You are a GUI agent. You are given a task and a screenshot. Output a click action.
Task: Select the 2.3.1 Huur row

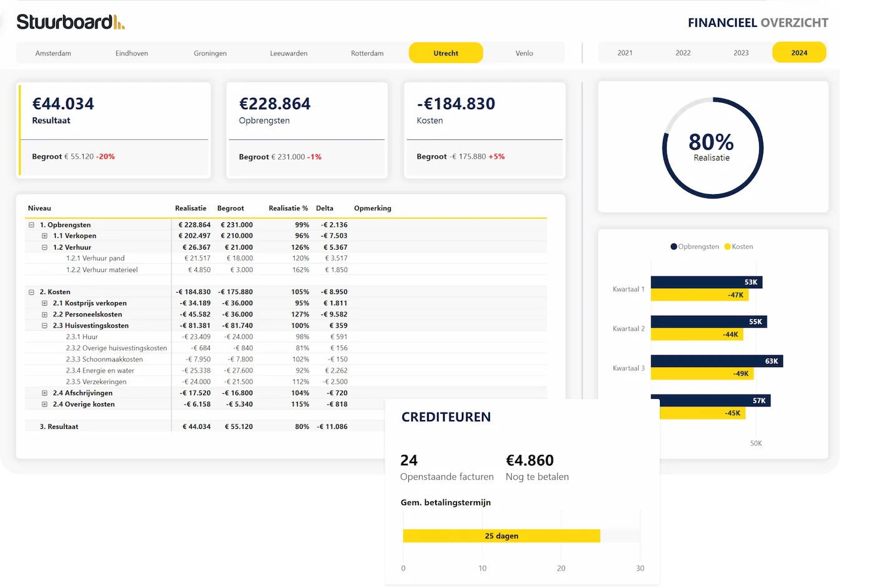coord(286,336)
